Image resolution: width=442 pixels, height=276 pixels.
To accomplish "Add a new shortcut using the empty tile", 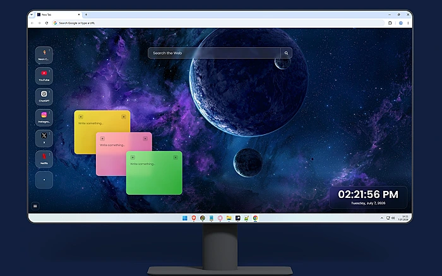I will pyautogui.click(x=44, y=180).
